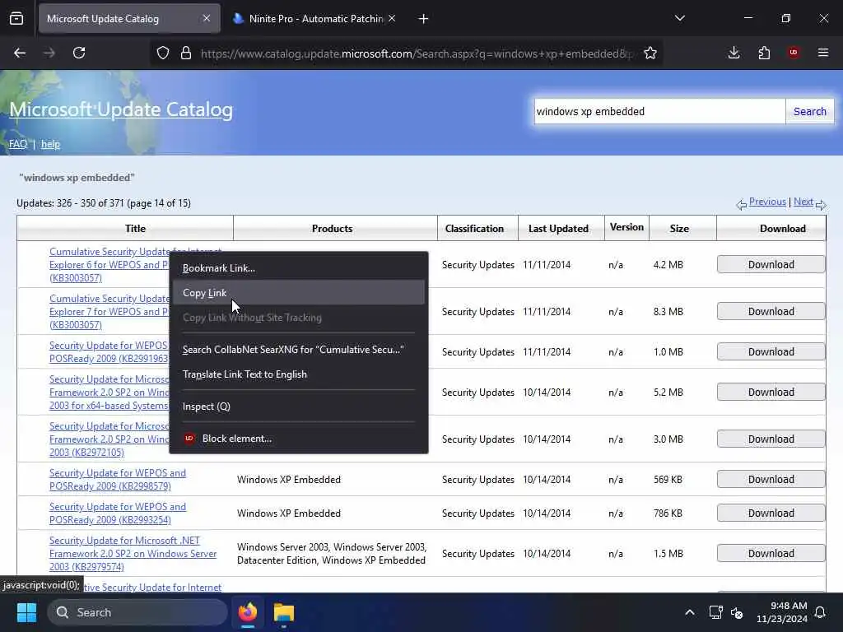The width and height of the screenshot is (843, 632).
Task: Go back to the previous page
Action: click(x=20, y=53)
